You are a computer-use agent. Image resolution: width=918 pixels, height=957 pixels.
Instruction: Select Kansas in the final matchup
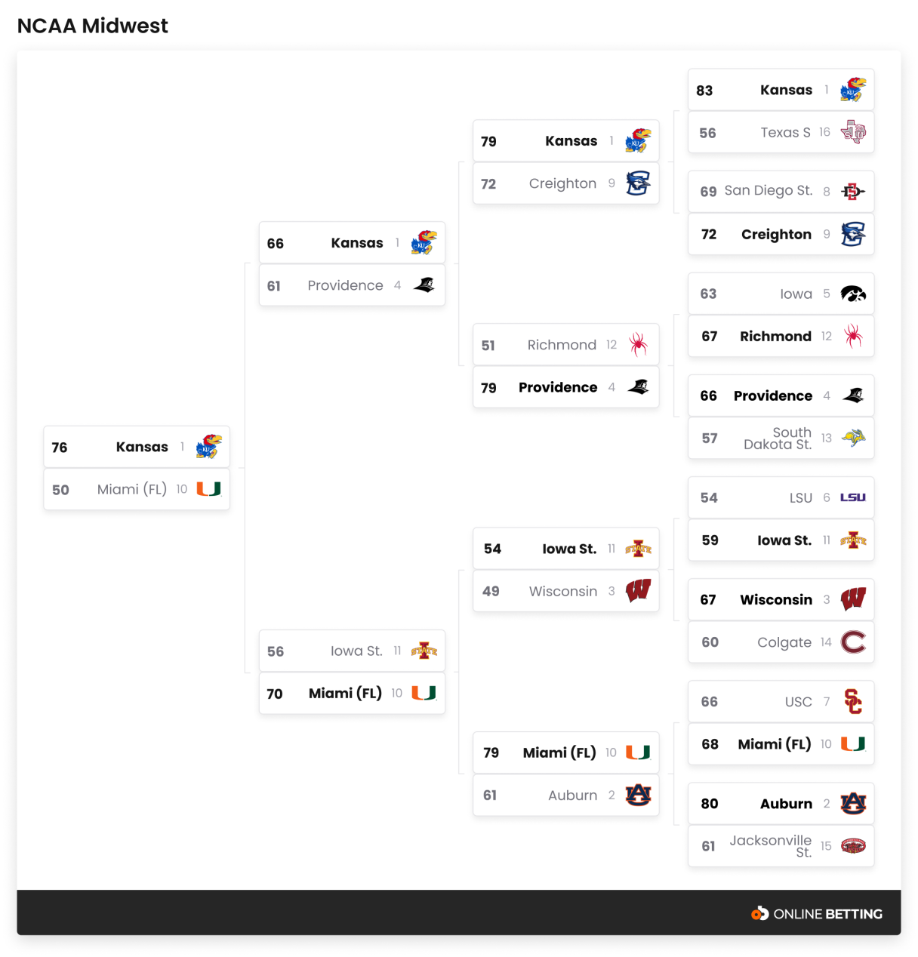tap(142, 447)
